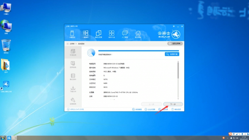
Task: Click the microphone voice input icon
Action: tap(242, 134)
